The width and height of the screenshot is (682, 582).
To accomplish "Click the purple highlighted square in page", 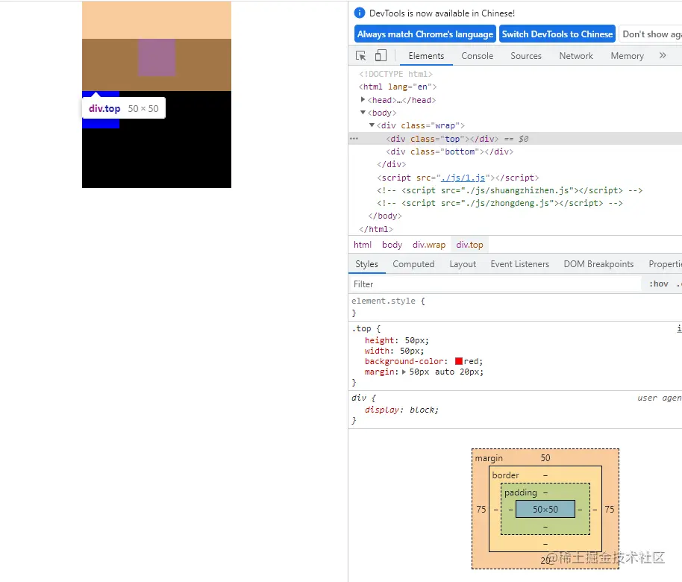I will [157, 57].
